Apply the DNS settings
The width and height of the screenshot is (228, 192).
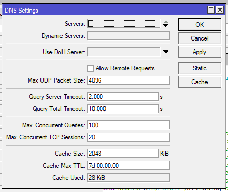(200, 52)
